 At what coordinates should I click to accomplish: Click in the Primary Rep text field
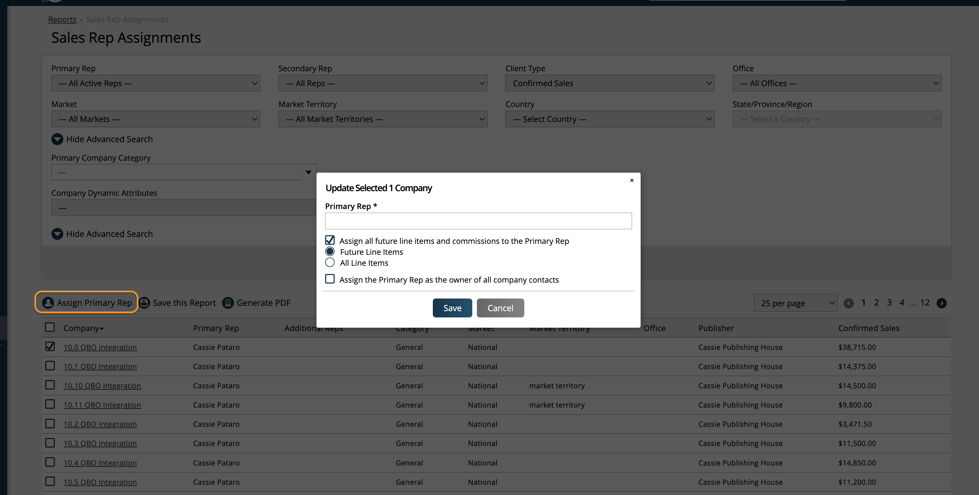coord(478,221)
